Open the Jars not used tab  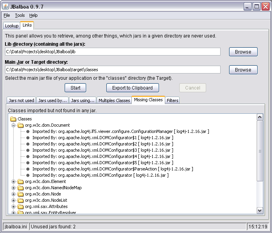tap(21, 100)
